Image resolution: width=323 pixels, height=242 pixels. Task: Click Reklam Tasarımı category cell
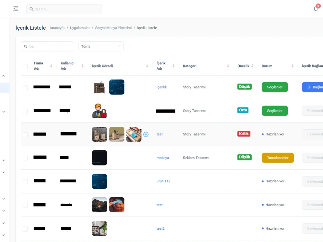(x=196, y=158)
